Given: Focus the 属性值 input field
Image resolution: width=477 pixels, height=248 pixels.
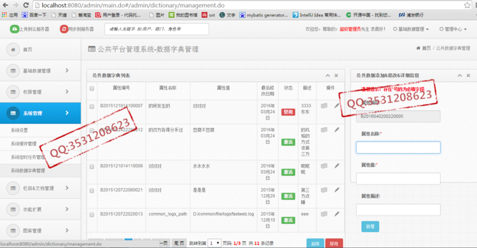Looking at the screenshot, I should click(x=398, y=179).
